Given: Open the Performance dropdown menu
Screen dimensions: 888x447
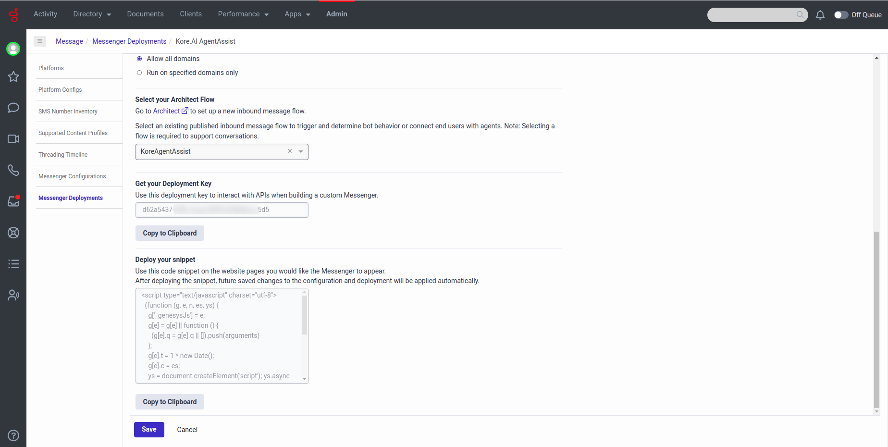Looking at the screenshot, I should (x=243, y=14).
